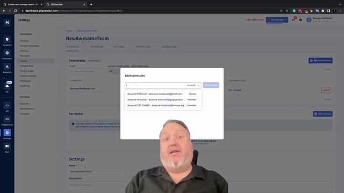This screenshot has width=344, height=193.
Task: Select the GitGuardian browser tab
Action: (x=66, y=4)
